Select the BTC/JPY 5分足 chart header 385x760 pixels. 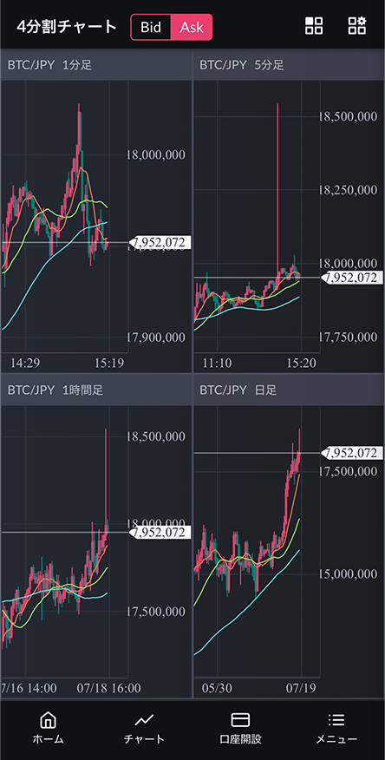coord(289,65)
